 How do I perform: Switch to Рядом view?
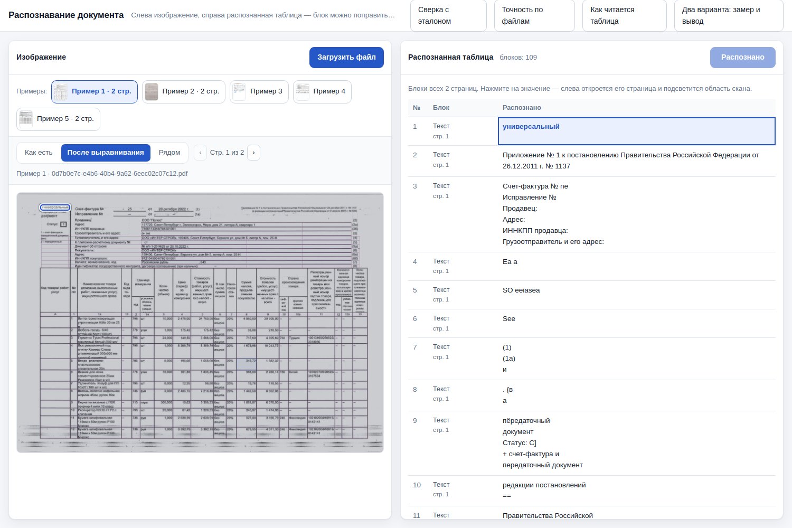click(x=169, y=153)
